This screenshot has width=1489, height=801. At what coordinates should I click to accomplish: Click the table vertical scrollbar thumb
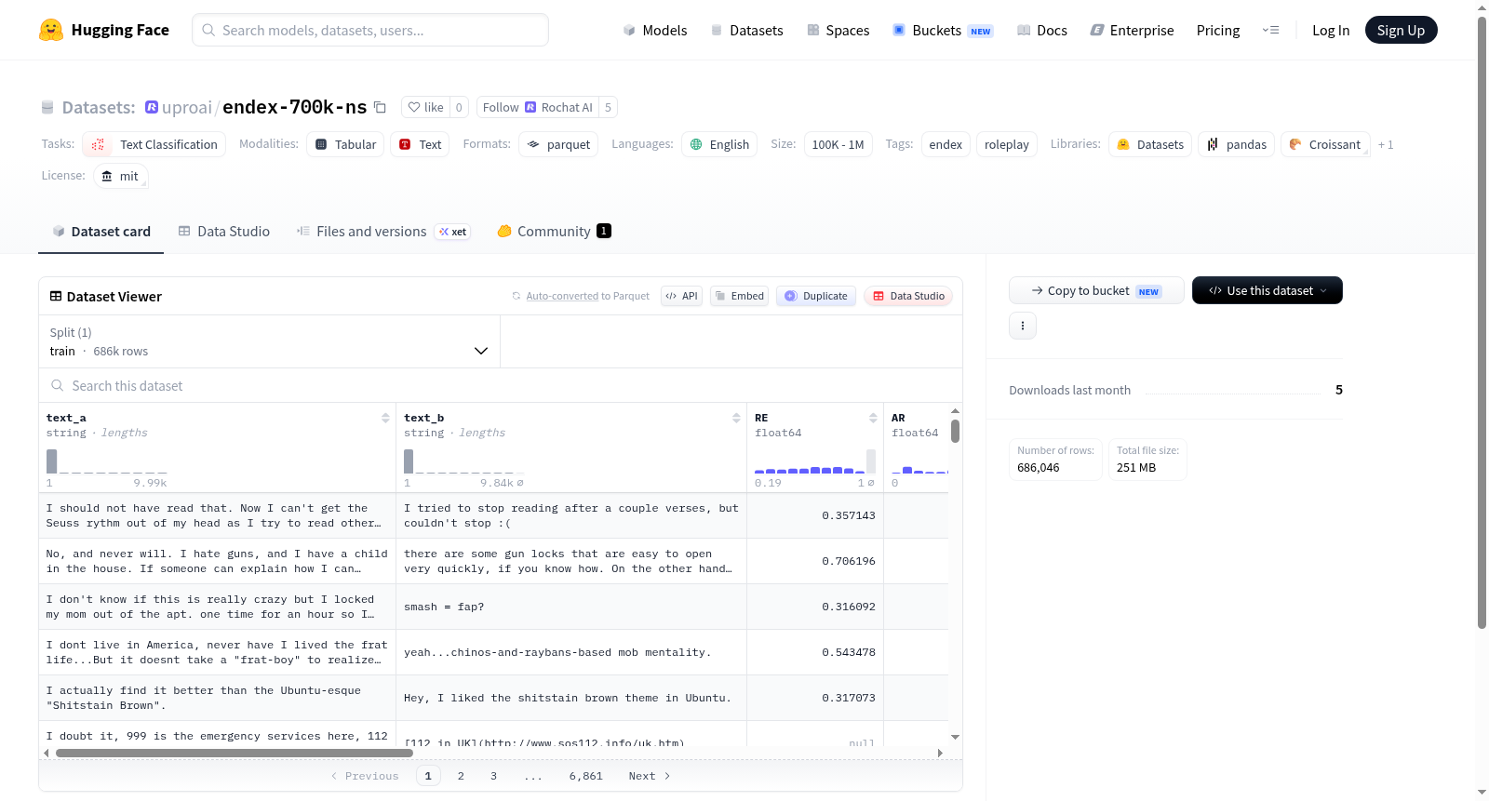point(955,432)
